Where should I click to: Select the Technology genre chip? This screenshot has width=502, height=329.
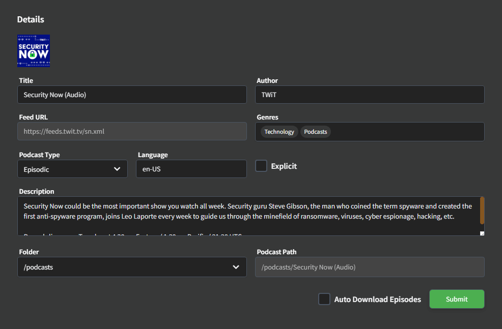coord(279,132)
